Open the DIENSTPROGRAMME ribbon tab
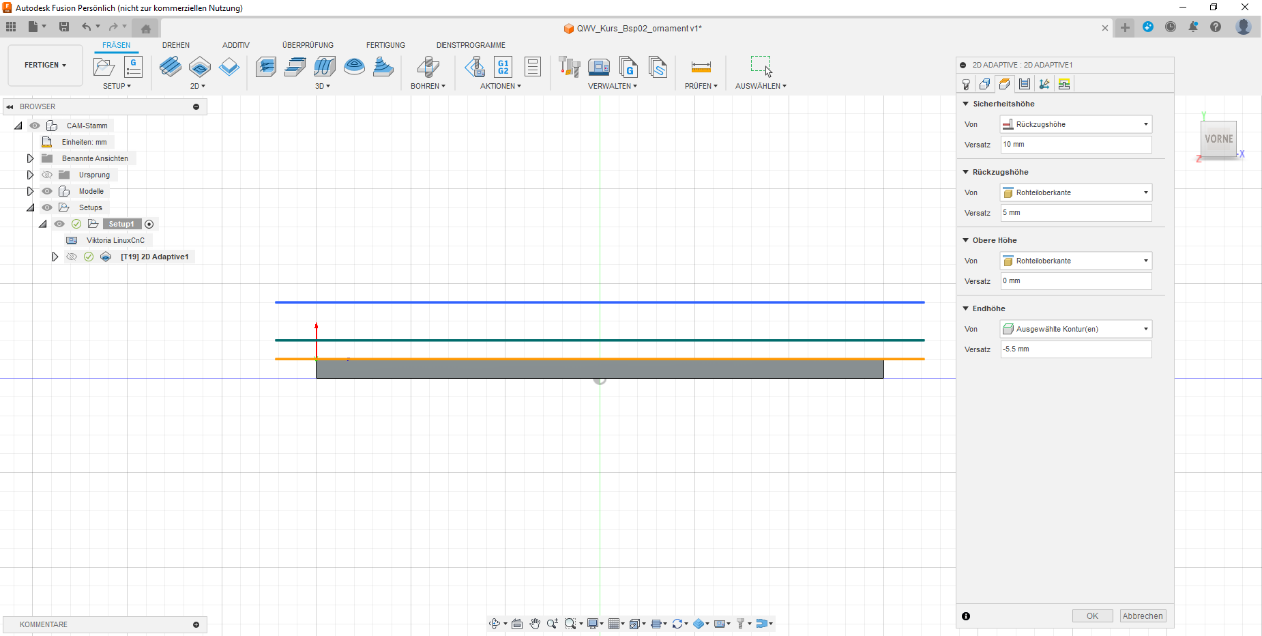The height and width of the screenshot is (636, 1262). pyautogui.click(x=471, y=45)
